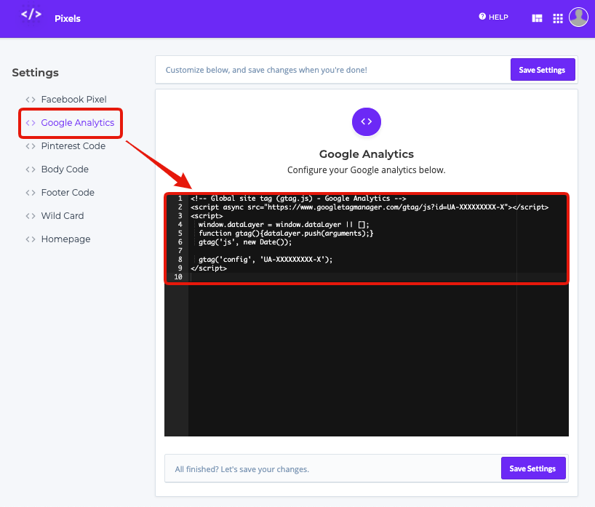This screenshot has width=595, height=507.
Task: Click the code icon beside Facebook Pixel
Action: click(31, 100)
